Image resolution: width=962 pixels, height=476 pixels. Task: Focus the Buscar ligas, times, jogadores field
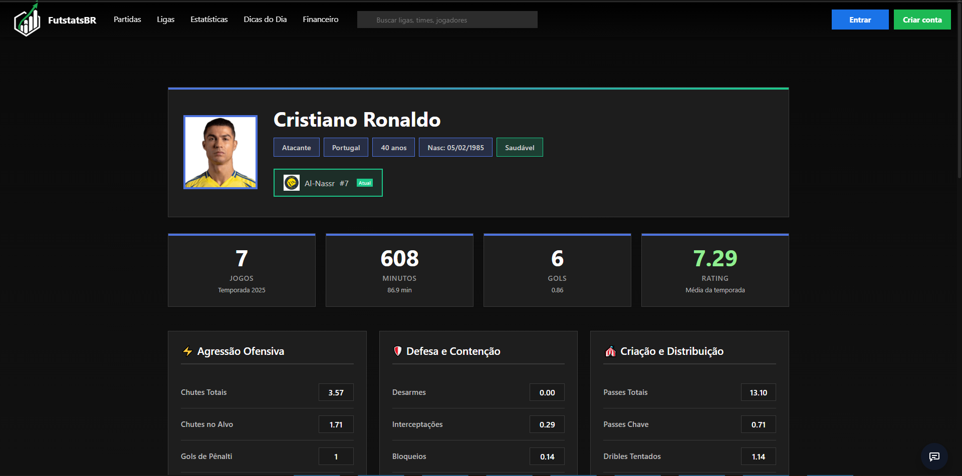pos(447,20)
